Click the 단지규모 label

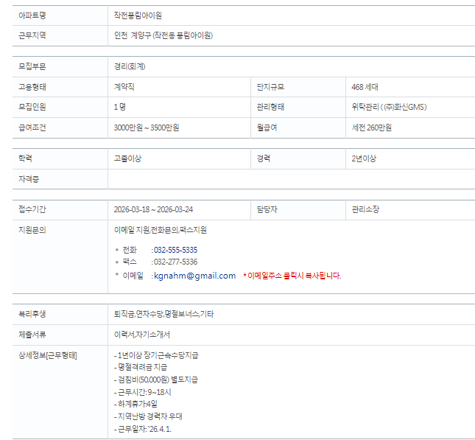[x=270, y=87]
